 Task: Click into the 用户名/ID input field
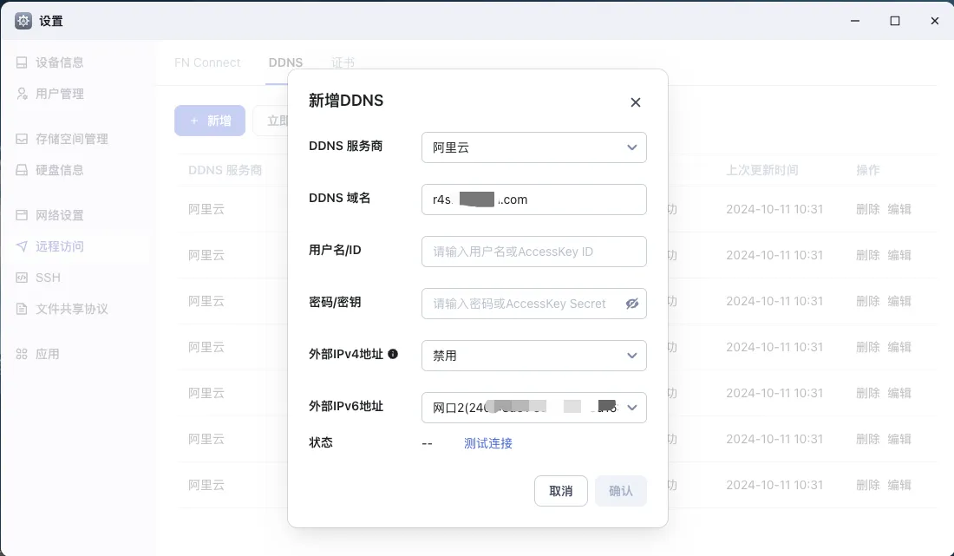(533, 252)
